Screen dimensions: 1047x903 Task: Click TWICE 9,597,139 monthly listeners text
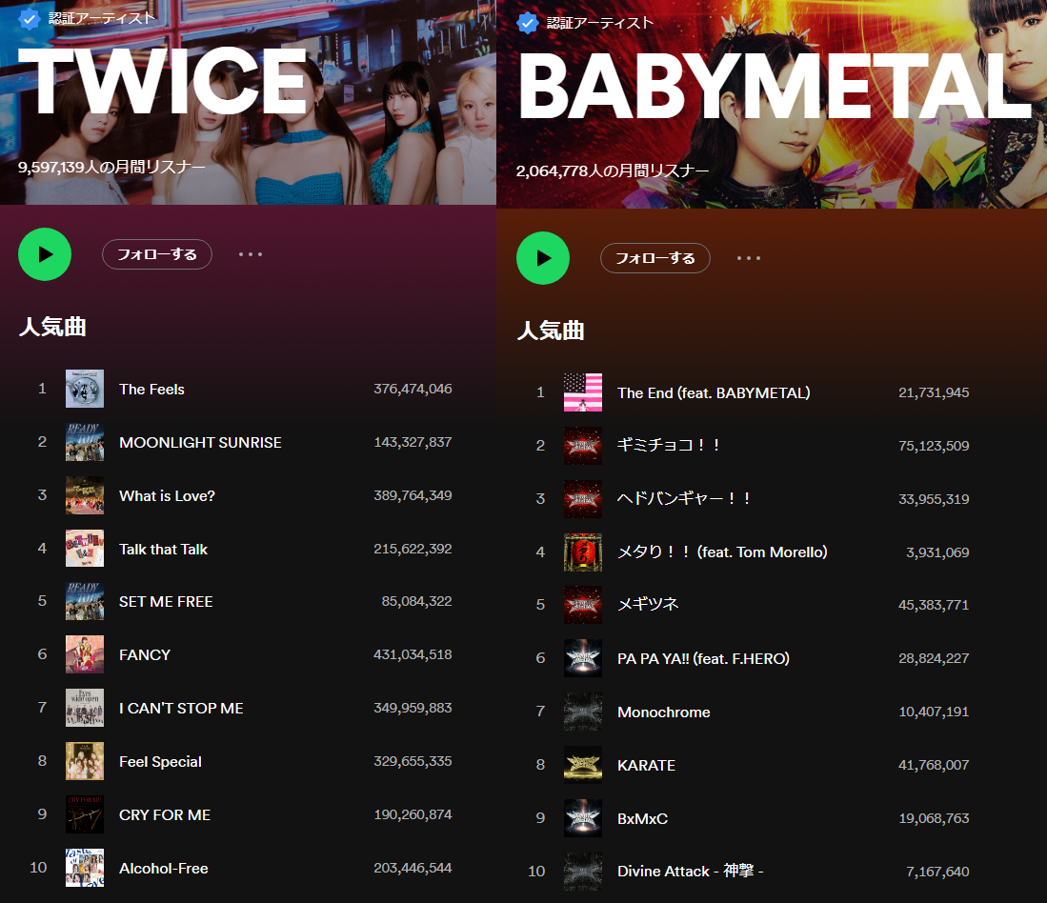click(x=111, y=167)
